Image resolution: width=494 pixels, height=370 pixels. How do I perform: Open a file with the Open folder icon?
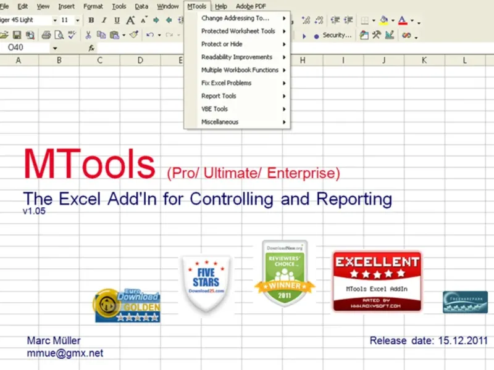point(4,35)
